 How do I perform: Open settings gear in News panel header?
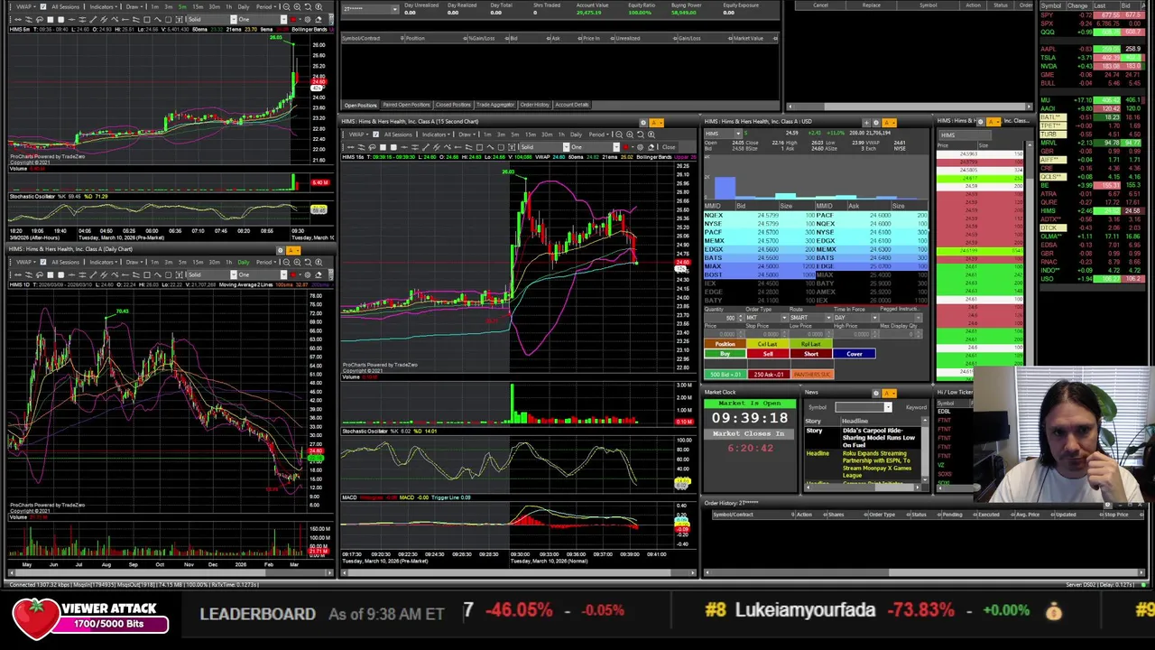[x=875, y=393]
